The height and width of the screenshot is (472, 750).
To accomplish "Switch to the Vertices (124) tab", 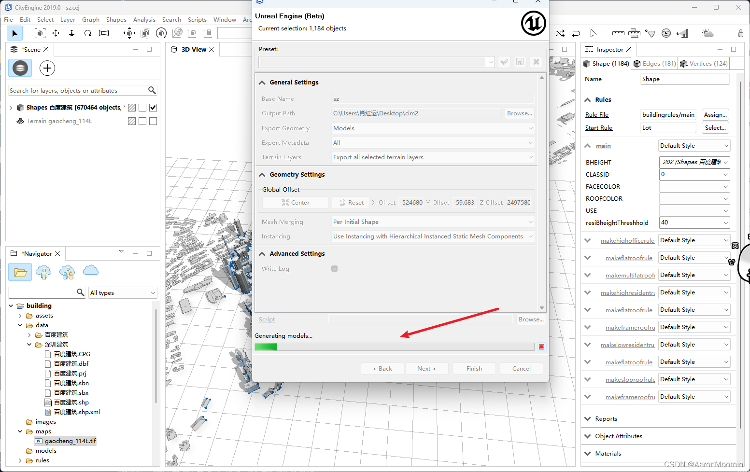I will 704,64.
